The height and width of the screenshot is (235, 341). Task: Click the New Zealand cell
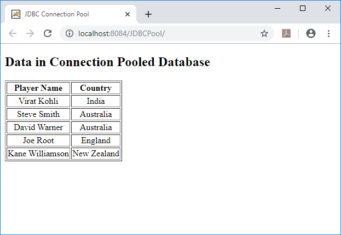96,154
